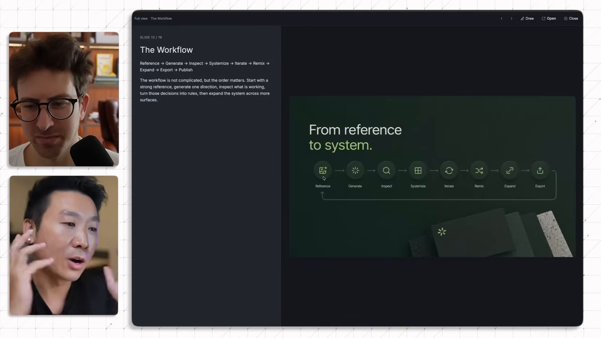The image size is (601, 338).
Task: Click the 'SLIDE 13 / 19' counter
Action: (151, 37)
